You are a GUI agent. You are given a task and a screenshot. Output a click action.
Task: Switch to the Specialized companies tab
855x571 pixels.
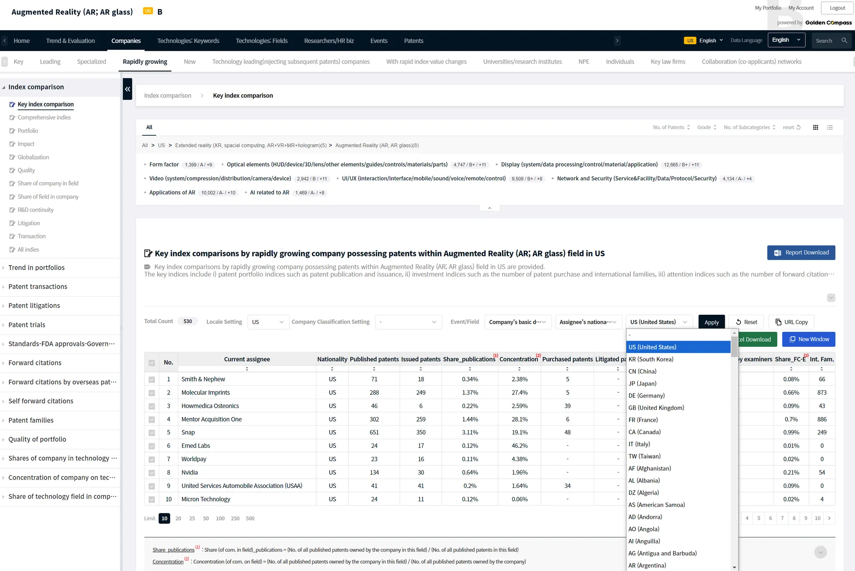(x=91, y=62)
